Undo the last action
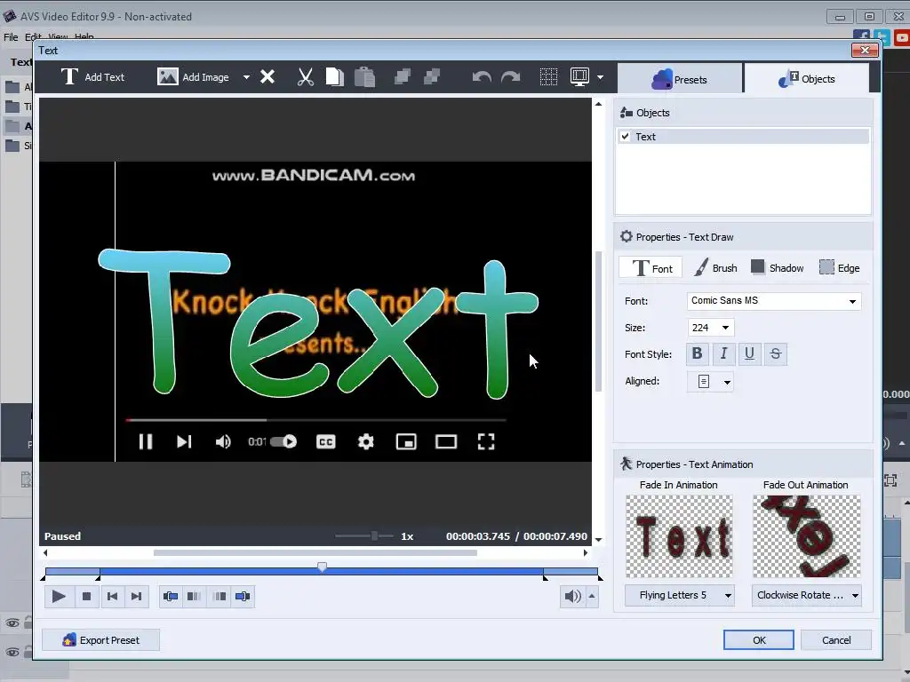 [482, 77]
